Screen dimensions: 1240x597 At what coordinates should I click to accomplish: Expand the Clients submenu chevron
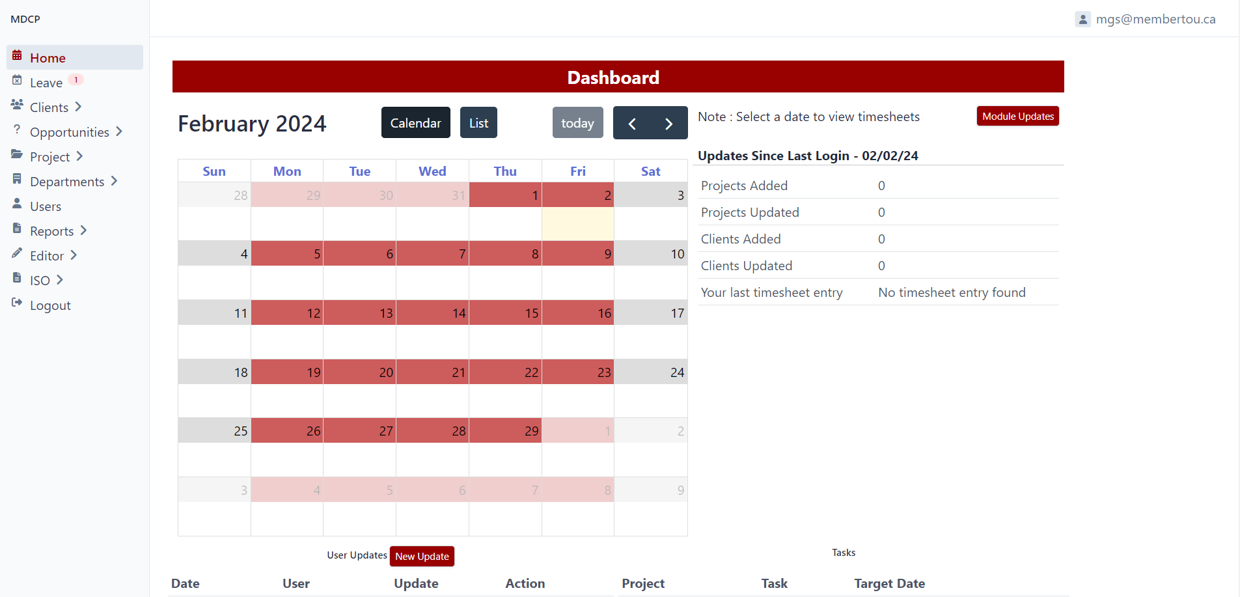(78, 107)
